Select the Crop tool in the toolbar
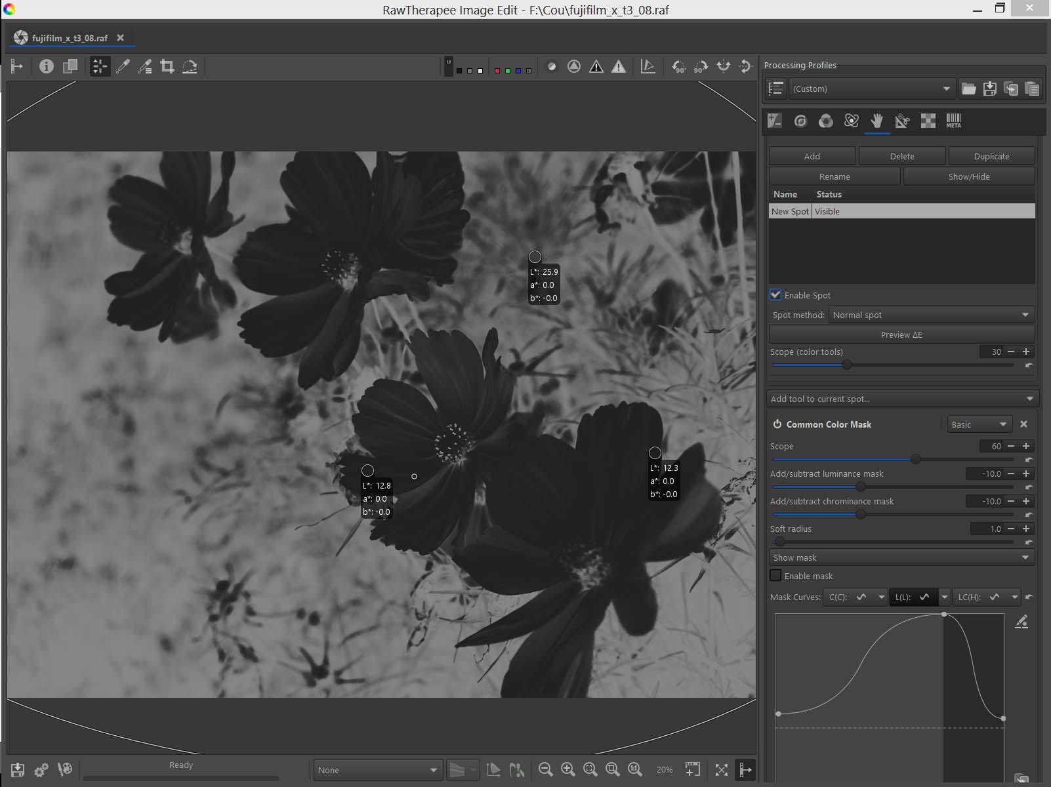1051x787 pixels. pyautogui.click(x=167, y=67)
